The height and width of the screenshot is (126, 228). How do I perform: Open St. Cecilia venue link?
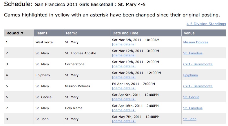coord(191,97)
